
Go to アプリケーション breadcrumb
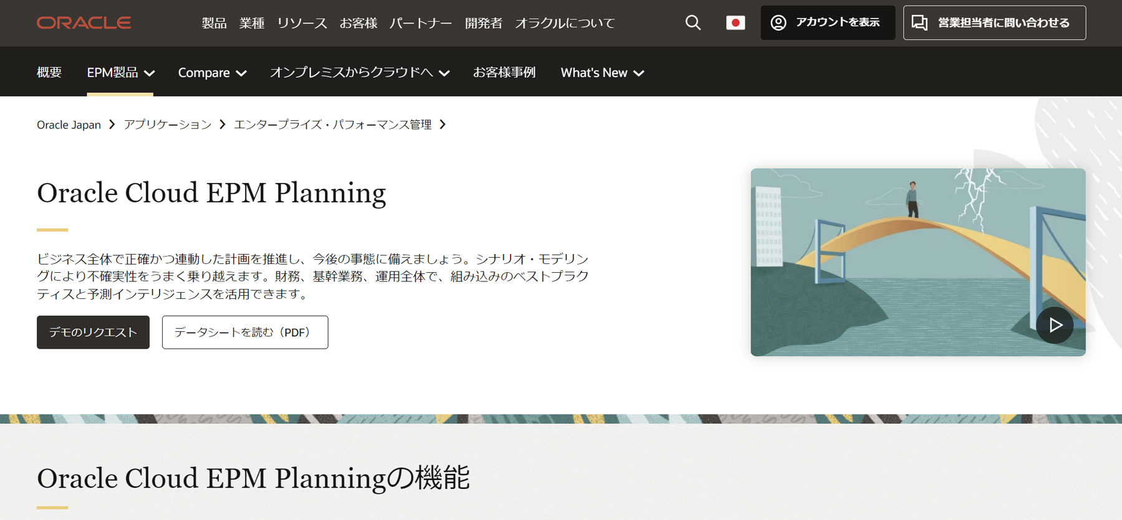pyautogui.click(x=168, y=125)
